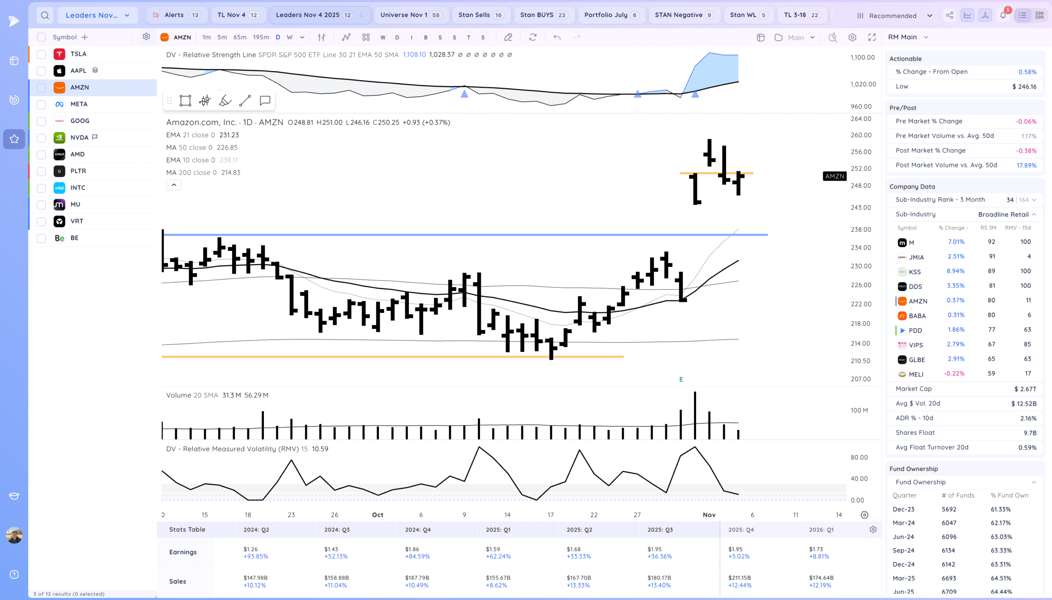Select the weekly W timeframe

289,37
